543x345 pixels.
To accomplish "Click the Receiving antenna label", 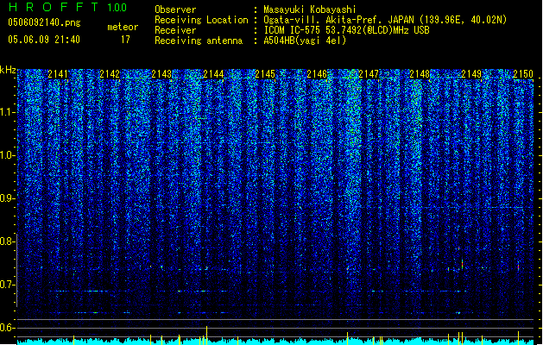I will click(x=199, y=41).
